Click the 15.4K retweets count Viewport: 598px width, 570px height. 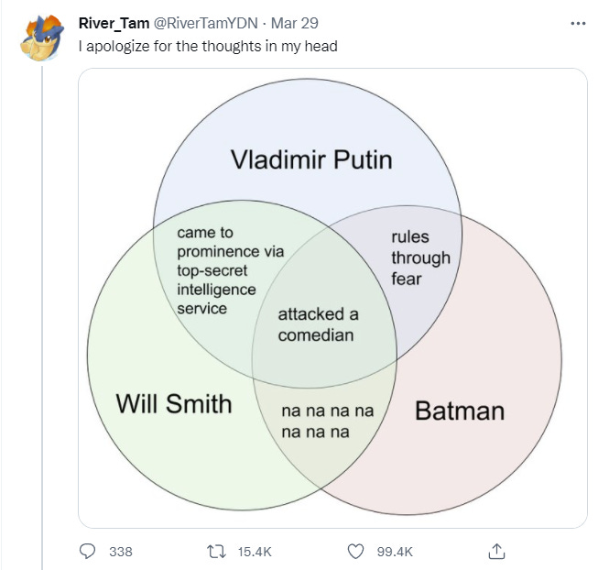tap(254, 551)
